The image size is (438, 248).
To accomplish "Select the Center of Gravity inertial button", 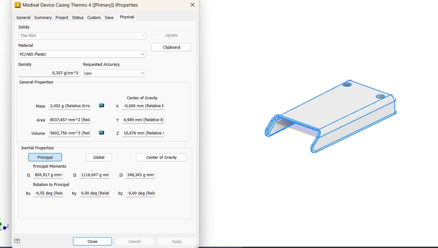I will pyautogui.click(x=162, y=157).
